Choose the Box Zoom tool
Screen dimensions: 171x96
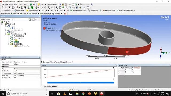click(52, 7)
